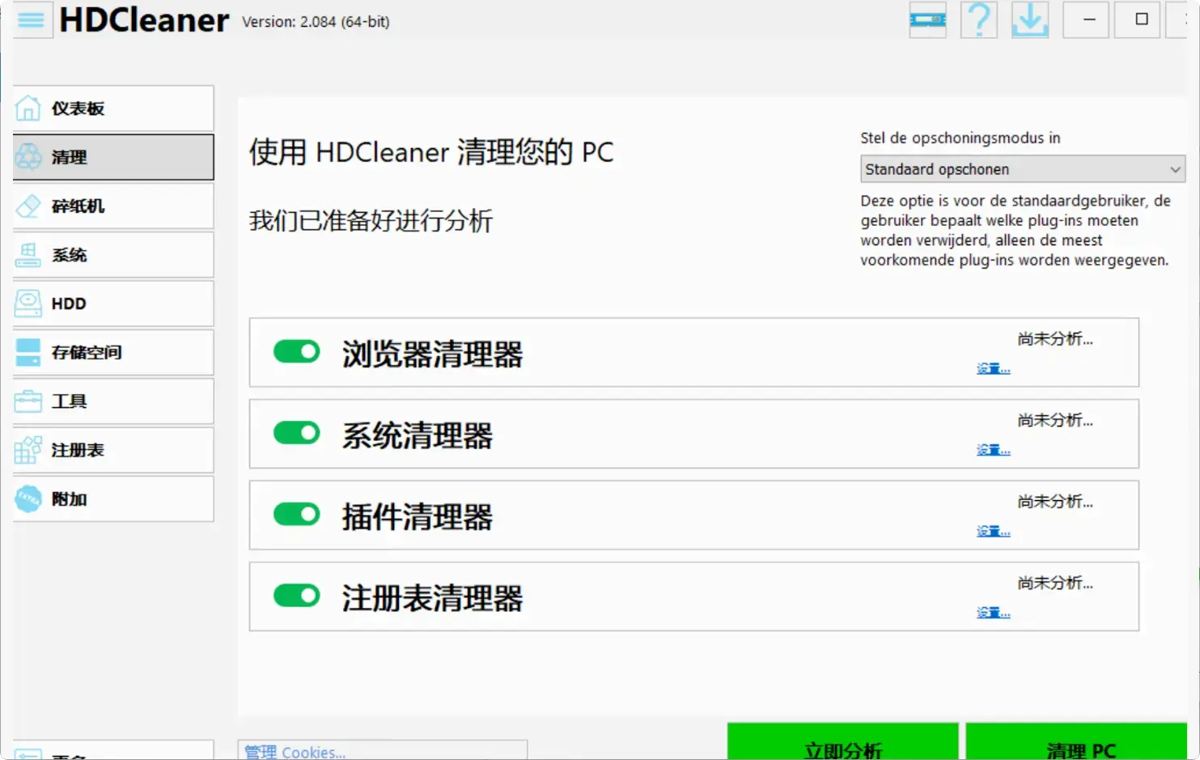The height and width of the screenshot is (760, 1200).
Task: Disable the 浏览器清理器 browser cleaner toggle
Action: [296, 351]
